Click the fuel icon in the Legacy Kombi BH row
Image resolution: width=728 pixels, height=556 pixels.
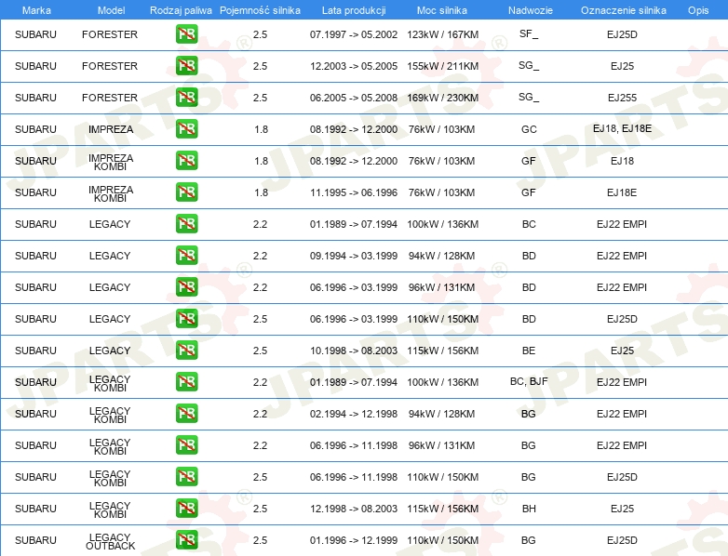pyautogui.click(x=186, y=509)
